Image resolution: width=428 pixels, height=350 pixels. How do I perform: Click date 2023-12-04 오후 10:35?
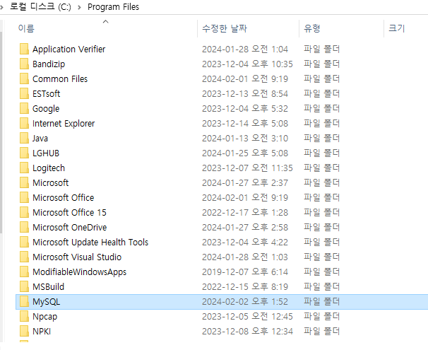[247, 64]
